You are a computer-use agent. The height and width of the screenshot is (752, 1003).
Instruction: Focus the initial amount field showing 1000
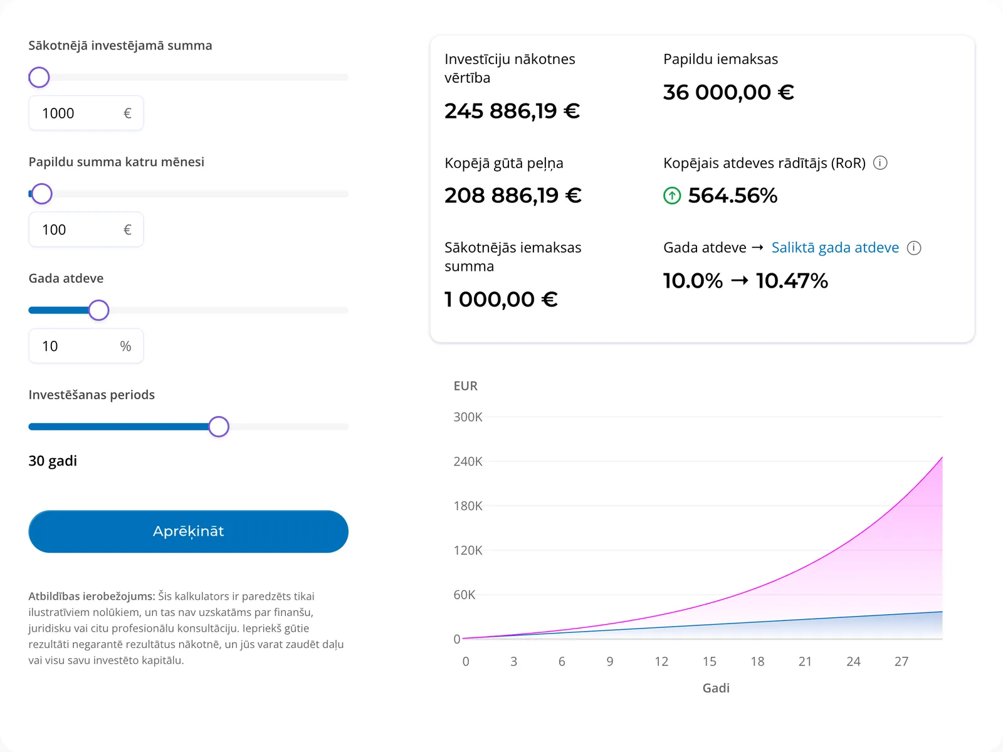pyautogui.click(x=86, y=113)
